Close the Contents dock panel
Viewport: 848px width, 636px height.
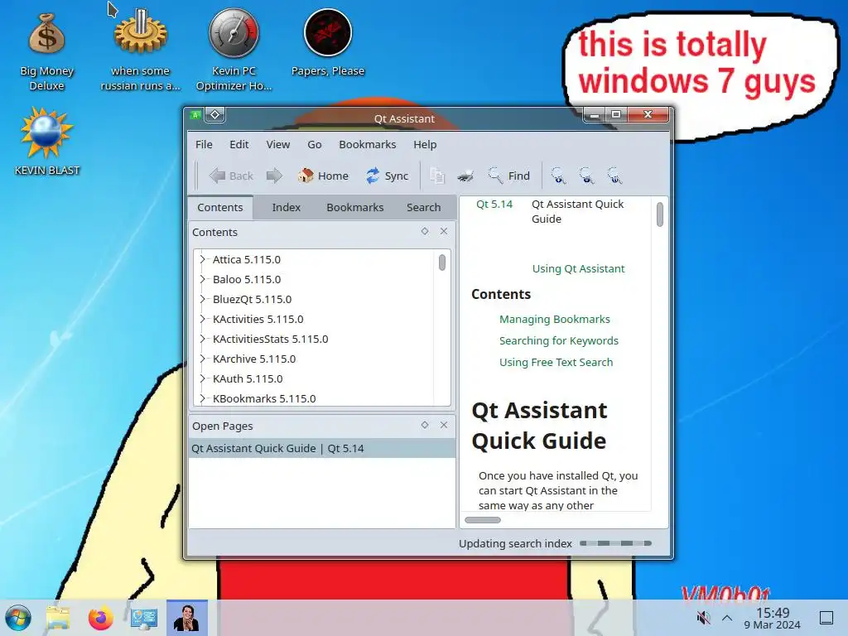[x=444, y=232]
